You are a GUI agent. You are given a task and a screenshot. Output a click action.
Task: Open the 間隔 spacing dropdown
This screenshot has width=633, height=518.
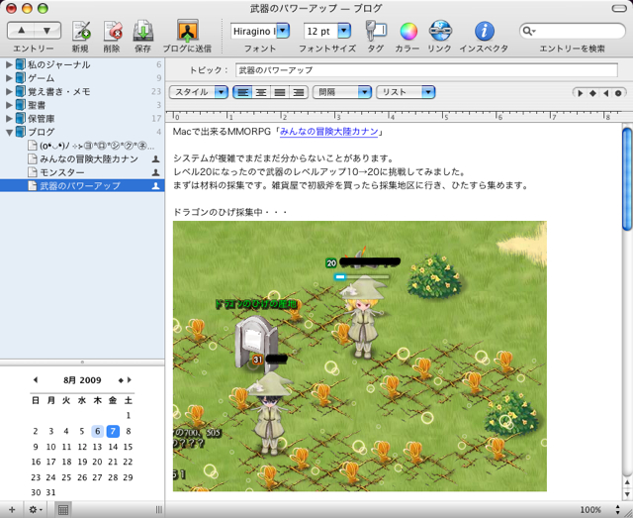[342, 92]
